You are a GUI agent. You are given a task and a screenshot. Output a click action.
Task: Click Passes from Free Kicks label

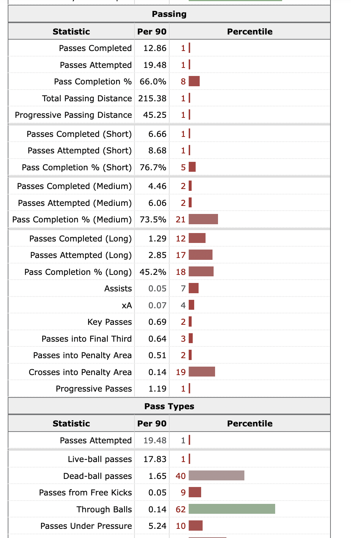coord(85,492)
